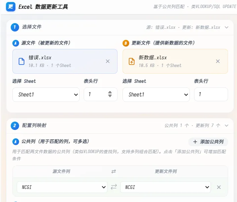Image resolution: width=237 pixels, height=202 pixels.
Task: Click the step 2 number badge
Action: [15, 126]
